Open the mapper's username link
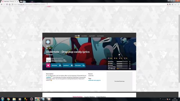Screen dimensions: 180x101 pyautogui.click(x=59, y=58)
